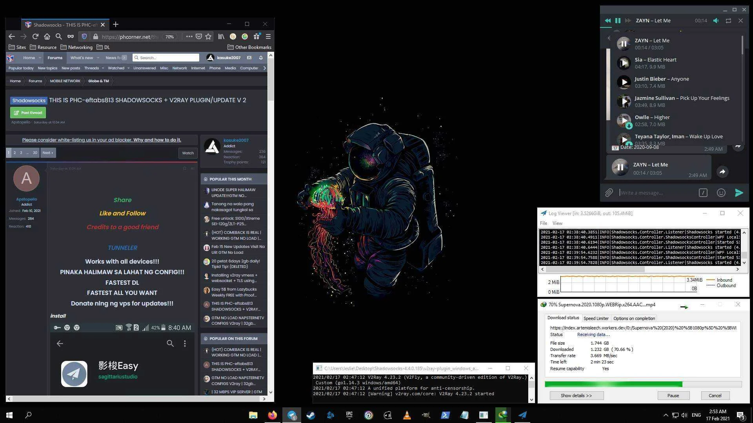This screenshot has width=753, height=423.
Task: Go to Next page of thread
Action: [x=48, y=153]
